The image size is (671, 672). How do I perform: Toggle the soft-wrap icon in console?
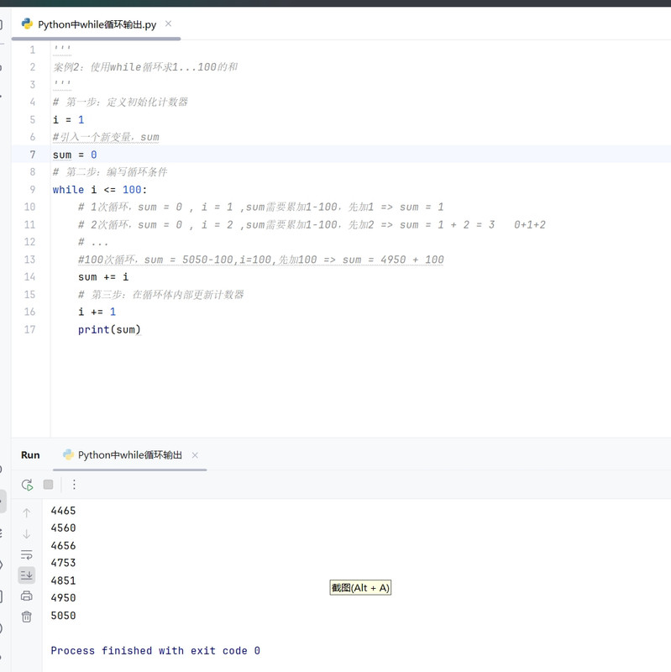point(27,554)
